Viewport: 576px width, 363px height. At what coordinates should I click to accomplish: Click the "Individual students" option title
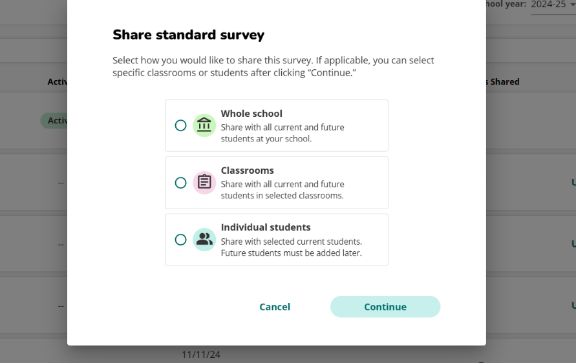point(266,227)
